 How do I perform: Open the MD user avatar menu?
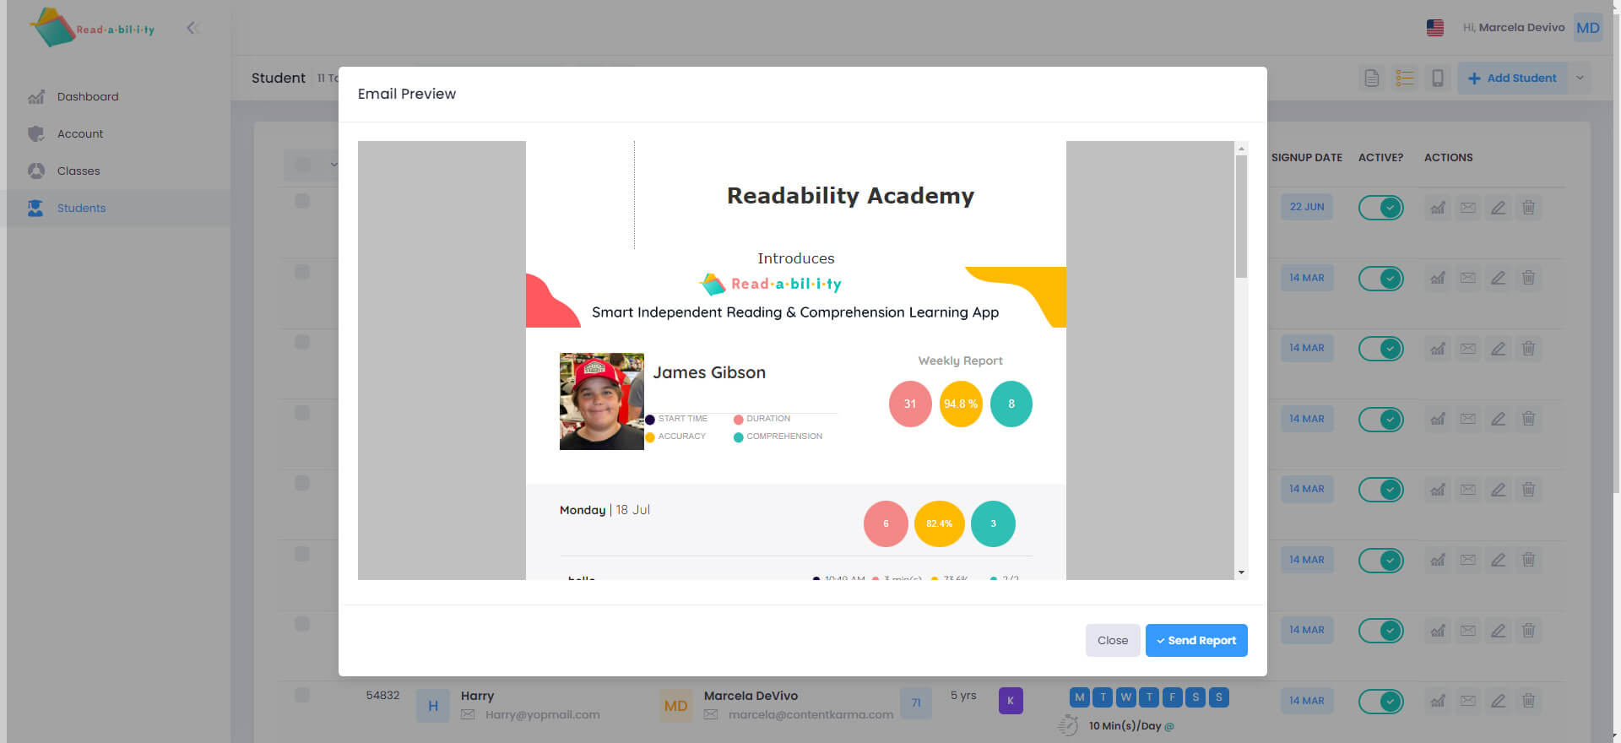coord(1587,28)
